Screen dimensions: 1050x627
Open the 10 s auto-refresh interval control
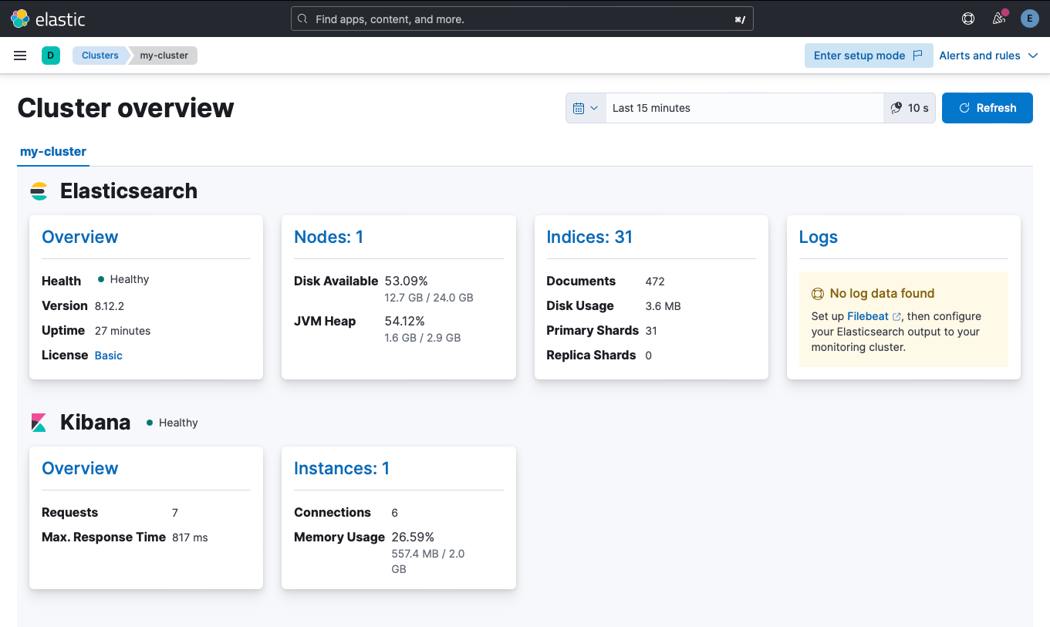pyautogui.click(x=910, y=108)
